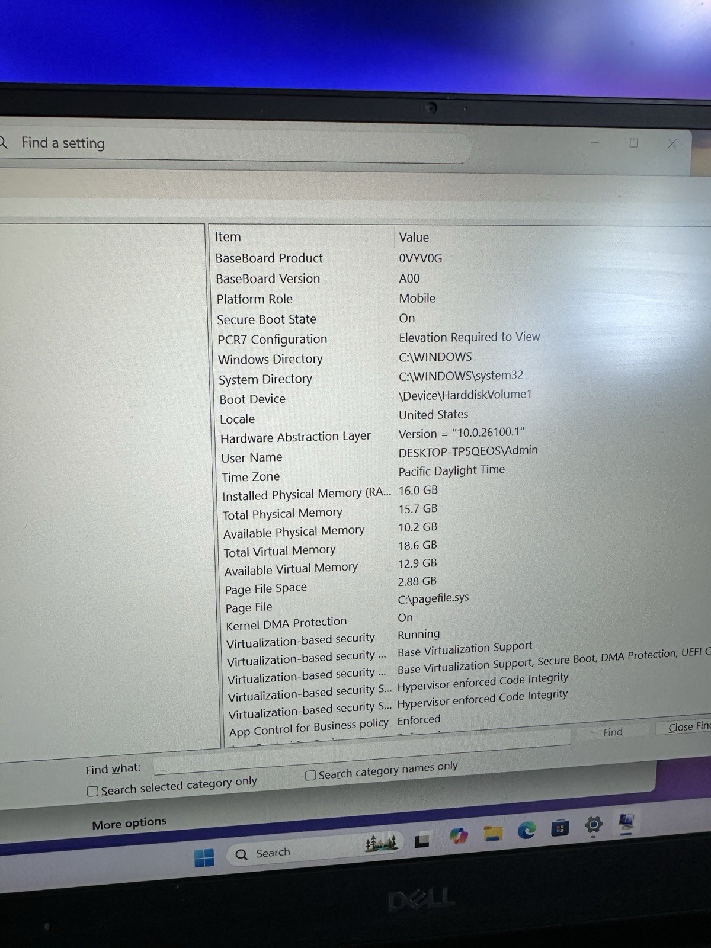Screen dimensions: 711x948
Task: Minimize the Settings window
Action: click(x=595, y=143)
